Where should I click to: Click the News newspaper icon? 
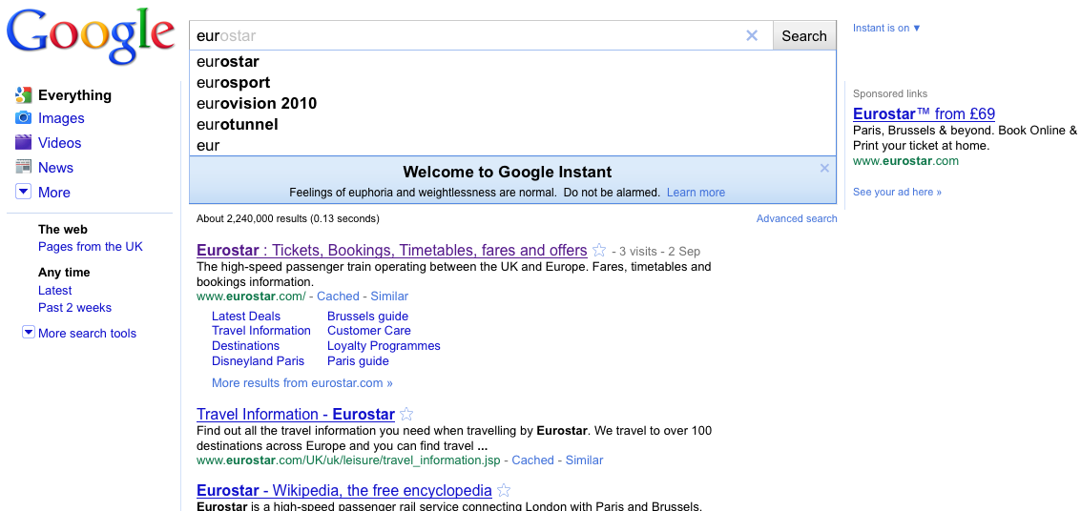(24, 167)
